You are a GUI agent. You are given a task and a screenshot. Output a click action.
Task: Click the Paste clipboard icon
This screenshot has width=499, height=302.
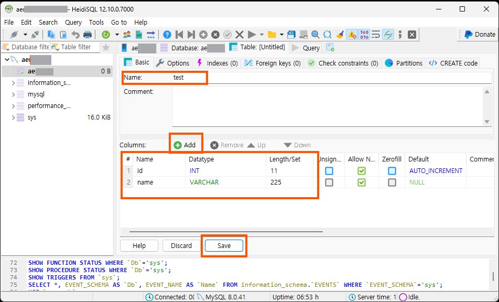[x=63, y=35]
